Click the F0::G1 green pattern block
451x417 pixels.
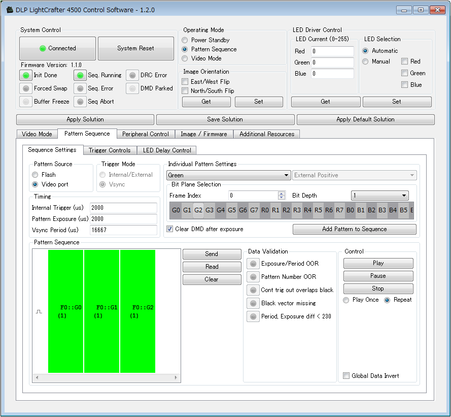click(101, 311)
